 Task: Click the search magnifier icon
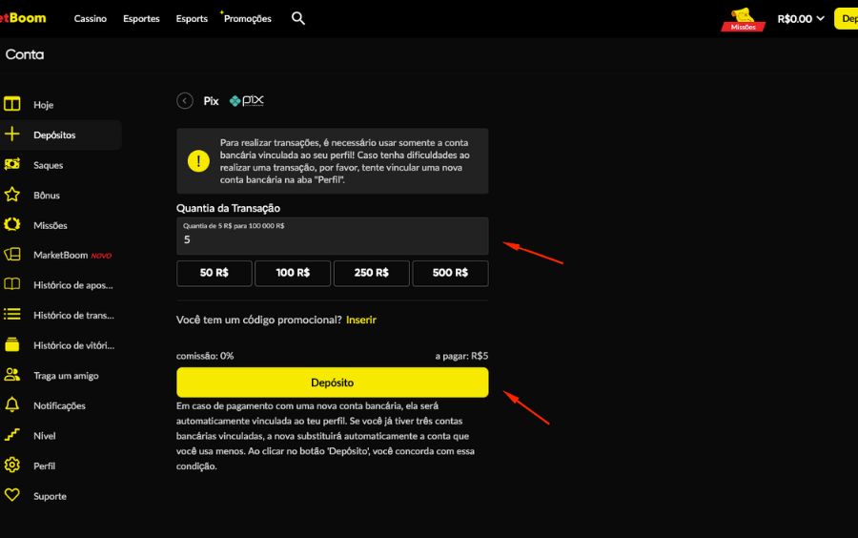298,18
